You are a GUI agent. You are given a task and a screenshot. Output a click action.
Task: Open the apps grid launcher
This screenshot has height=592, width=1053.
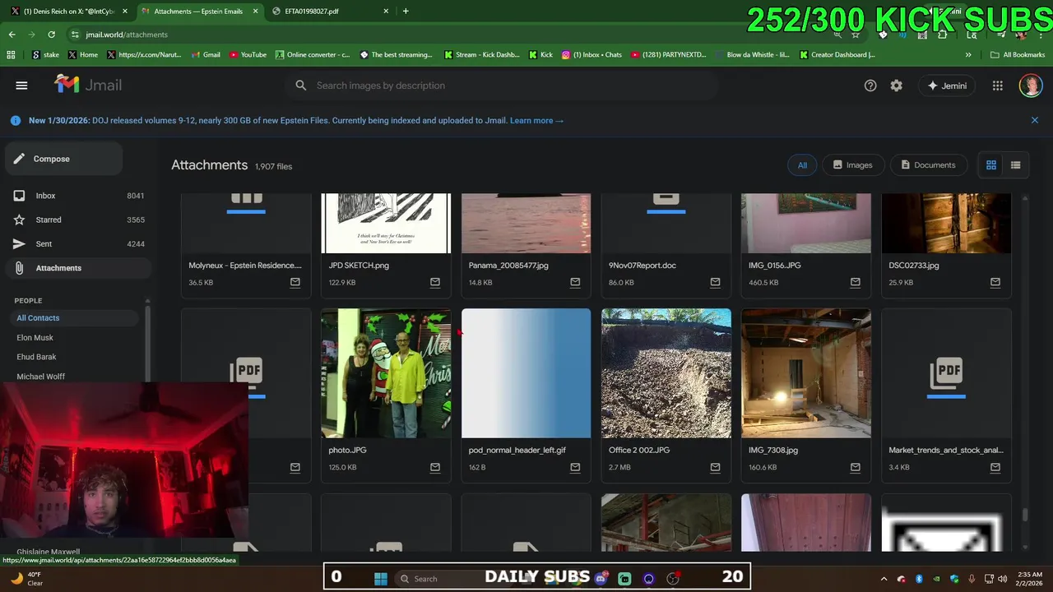[x=998, y=86]
